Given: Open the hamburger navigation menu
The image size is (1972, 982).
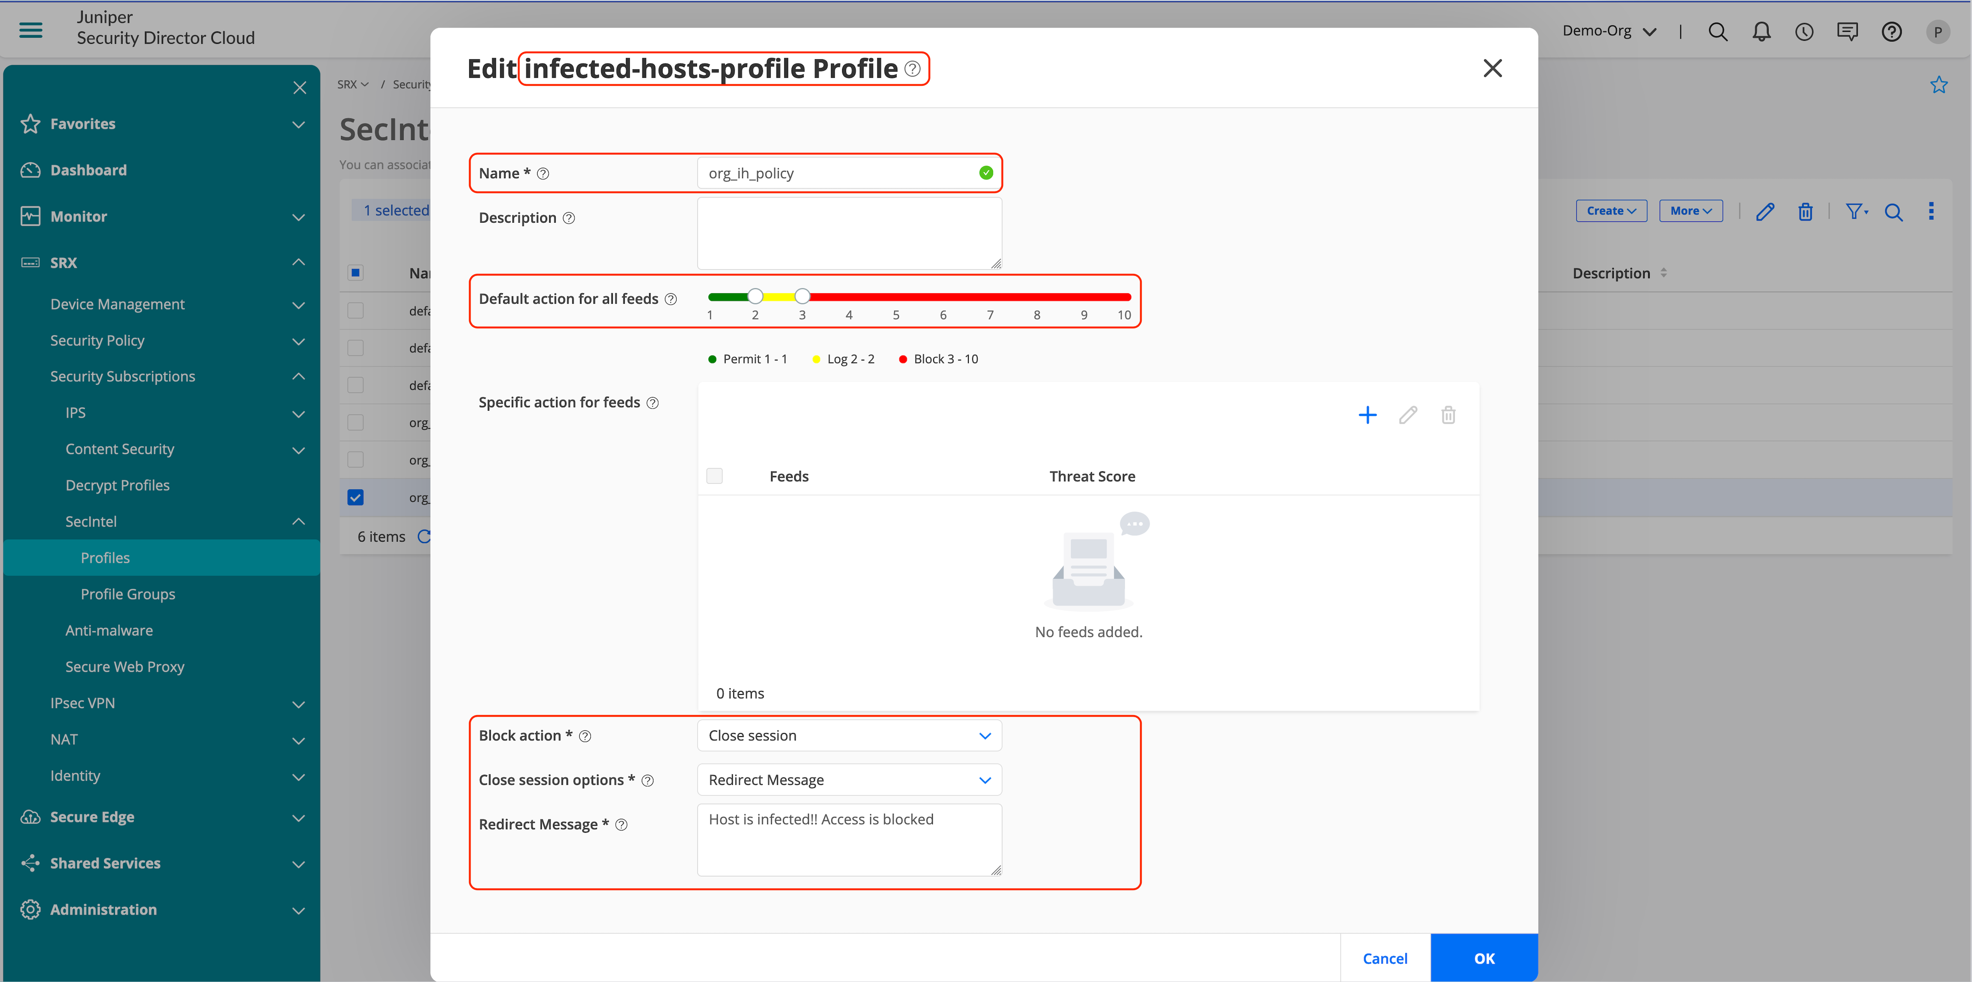Looking at the screenshot, I should tap(30, 30).
